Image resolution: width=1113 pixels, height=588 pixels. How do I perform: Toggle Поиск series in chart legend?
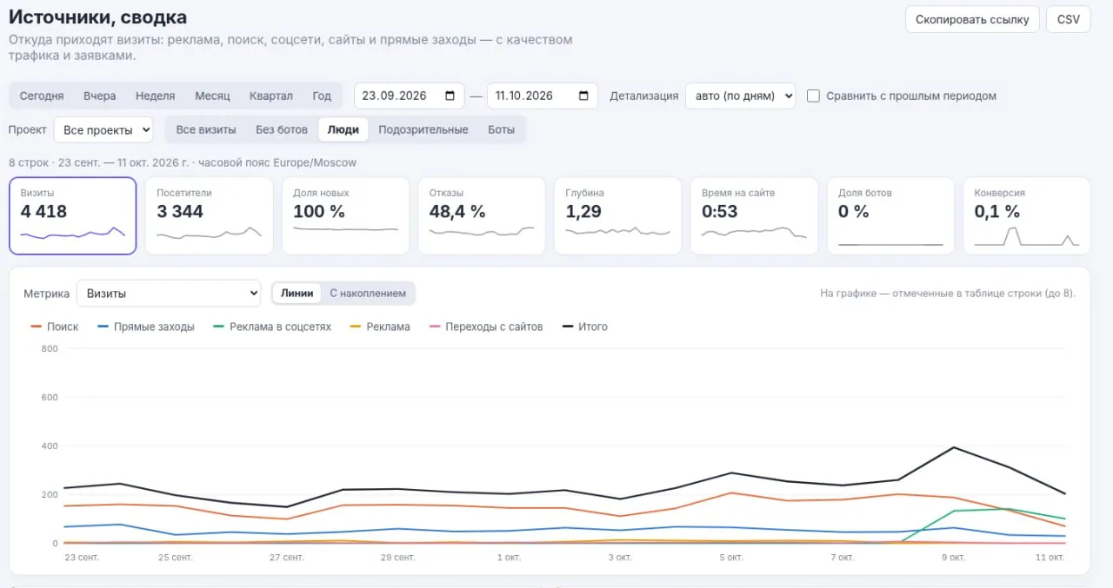(x=54, y=327)
